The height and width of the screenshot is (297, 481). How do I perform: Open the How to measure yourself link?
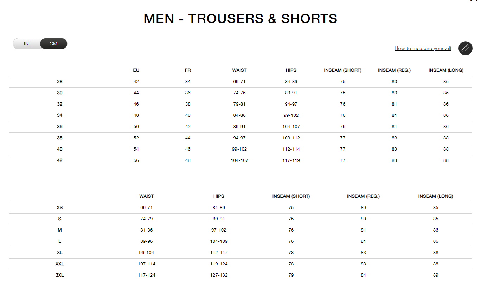[x=423, y=48]
